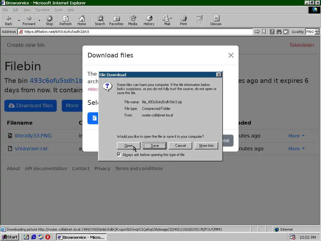Expand the More menu for literally33.PNG row
Screen dimensions: 321x241
pyautogui.click(x=297, y=136)
